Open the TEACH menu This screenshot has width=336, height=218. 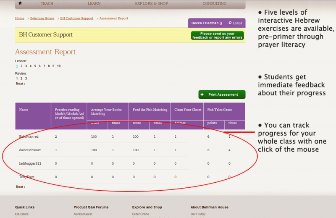coord(47,3)
